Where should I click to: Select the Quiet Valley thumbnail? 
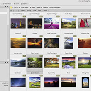(52, 63)
